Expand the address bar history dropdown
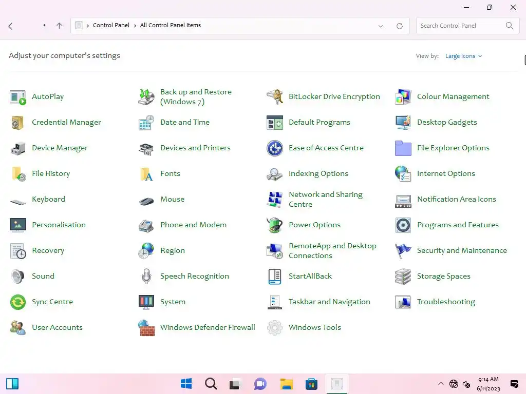 pyautogui.click(x=381, y=26)
